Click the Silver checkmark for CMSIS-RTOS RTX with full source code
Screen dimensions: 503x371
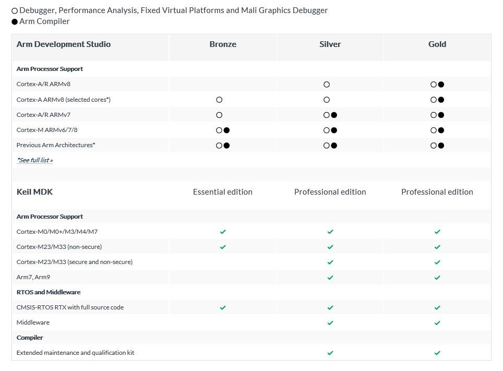pyautogui.click(x=330, y=307)
